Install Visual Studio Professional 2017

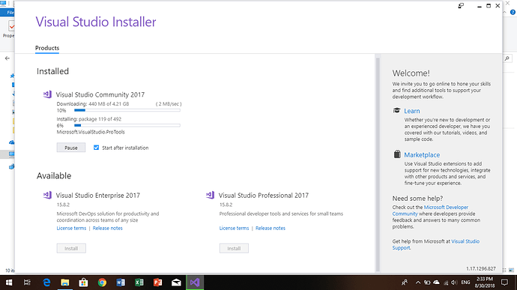click(234, 248)
